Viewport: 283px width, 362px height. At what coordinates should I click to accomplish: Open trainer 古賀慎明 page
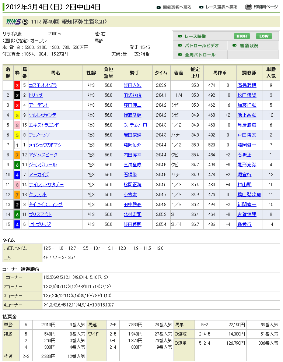(247, 214)
